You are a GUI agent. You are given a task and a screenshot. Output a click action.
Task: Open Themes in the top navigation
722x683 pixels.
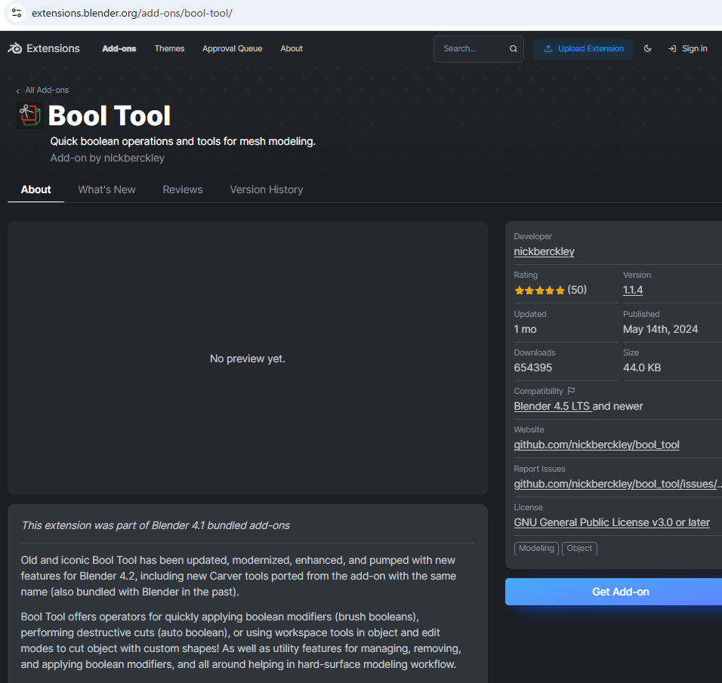[169, 49]
